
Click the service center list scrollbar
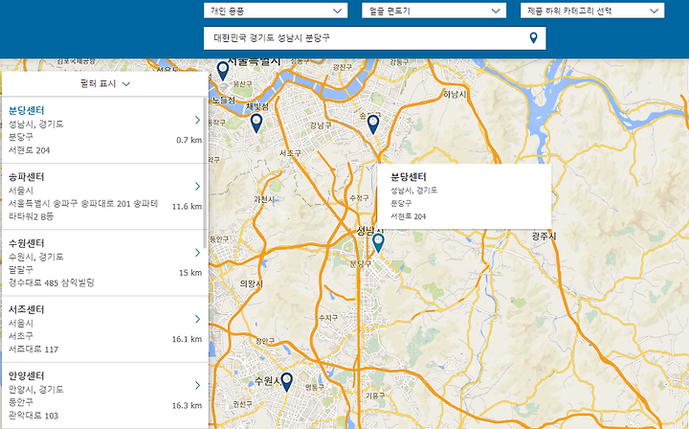(205, 173)
